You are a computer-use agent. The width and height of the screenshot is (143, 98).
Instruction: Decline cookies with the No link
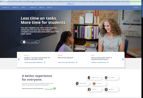pyautogui.click(x=73, y=4)
